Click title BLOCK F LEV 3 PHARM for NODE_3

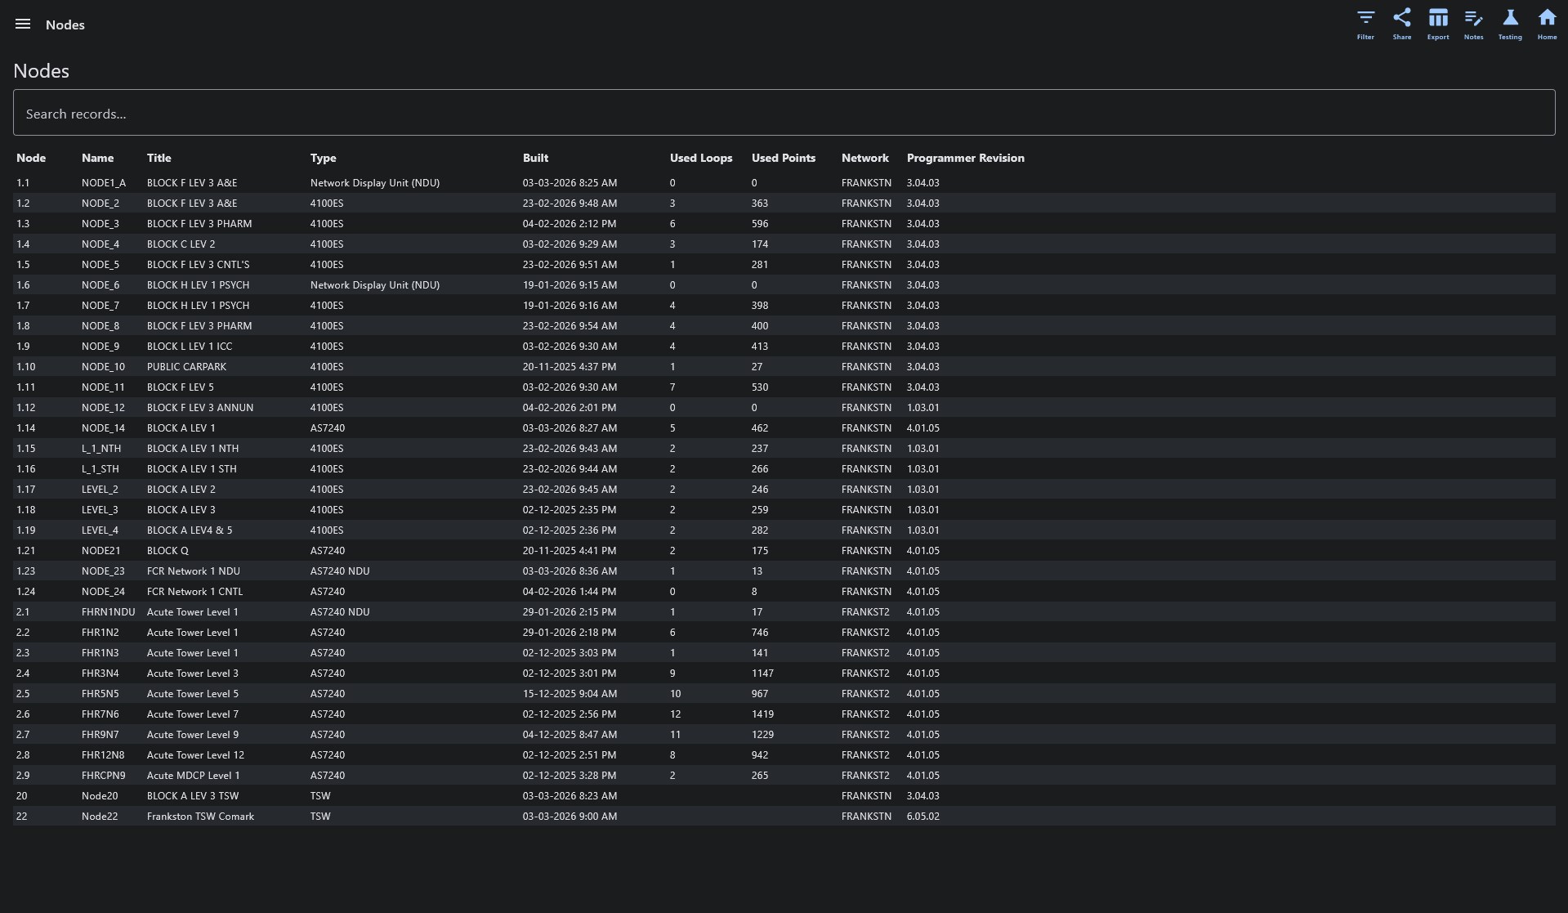[199, 224]
